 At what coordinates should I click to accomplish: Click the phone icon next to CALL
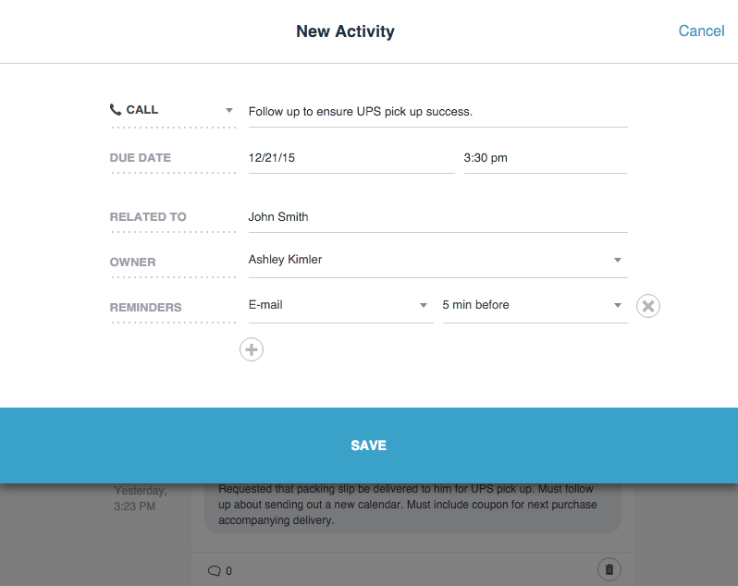pos(116,110)
